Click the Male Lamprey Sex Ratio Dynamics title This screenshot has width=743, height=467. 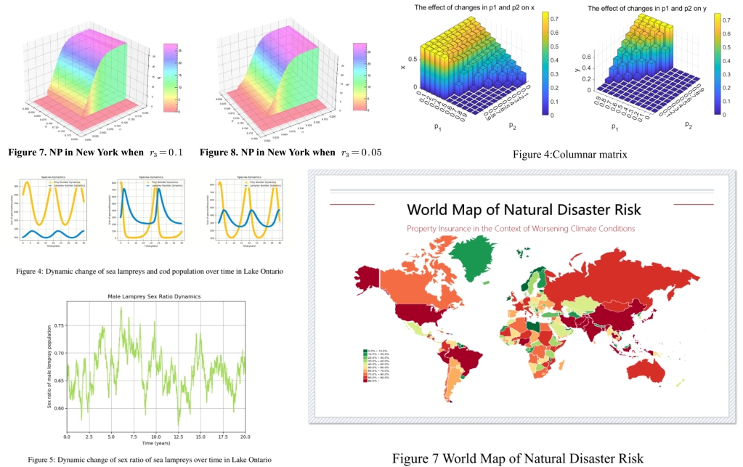155,296
